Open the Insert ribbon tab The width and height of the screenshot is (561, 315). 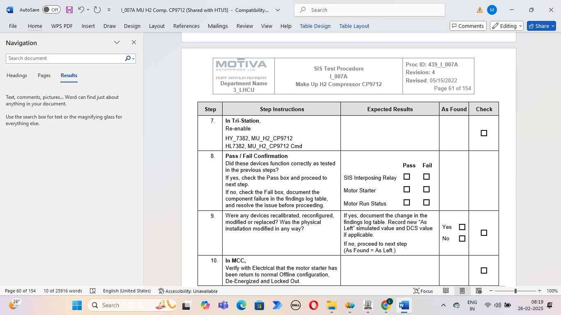pos(88,26)
